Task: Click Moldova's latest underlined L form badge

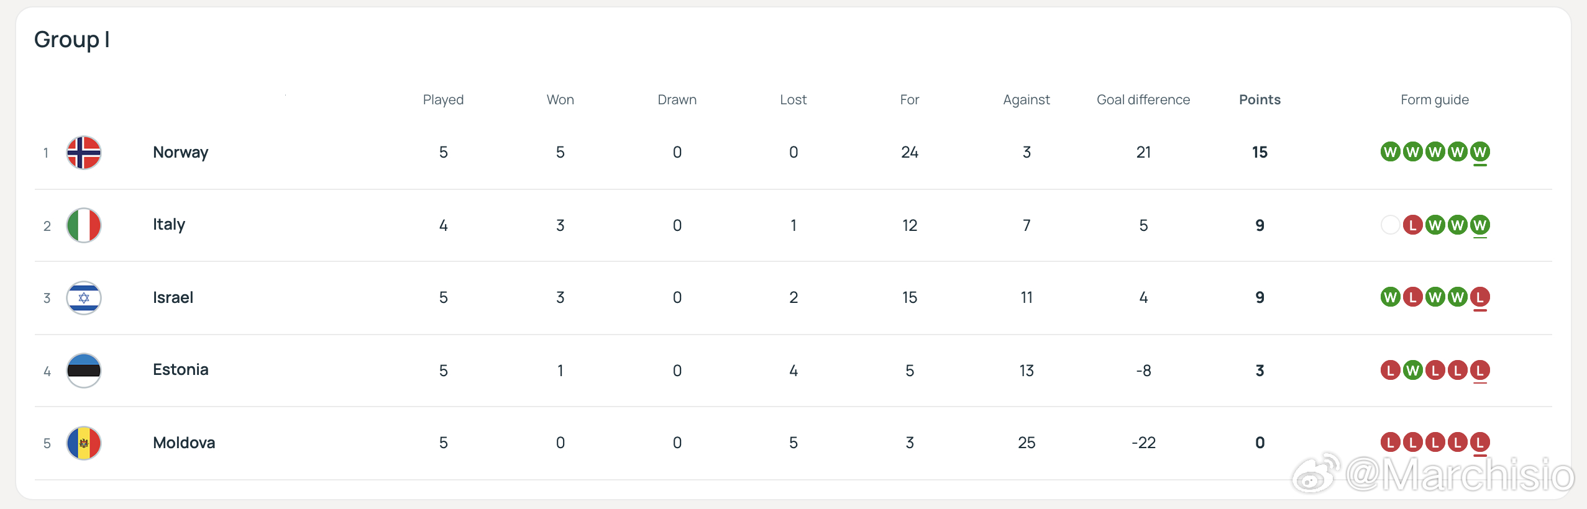Action: tap(1480, 443)
